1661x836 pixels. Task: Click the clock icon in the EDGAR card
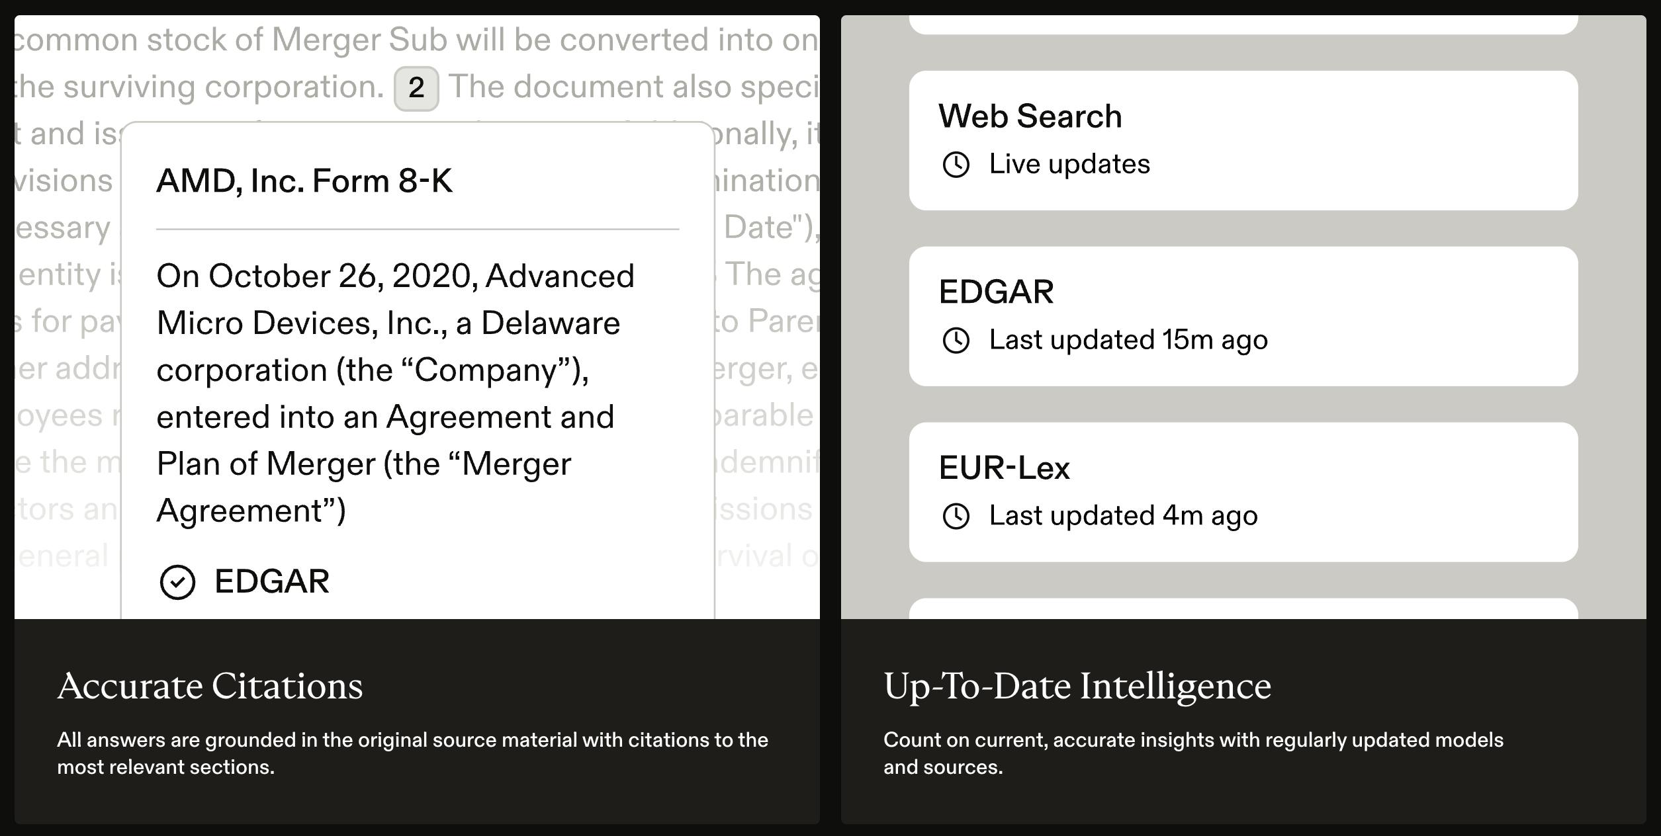[956, 340]
